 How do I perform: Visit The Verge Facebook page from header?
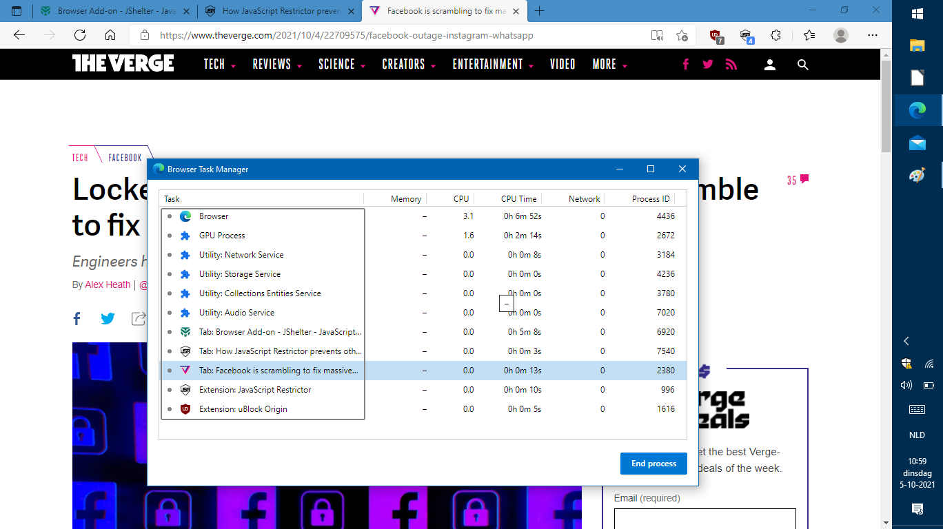tap(686, 64)
